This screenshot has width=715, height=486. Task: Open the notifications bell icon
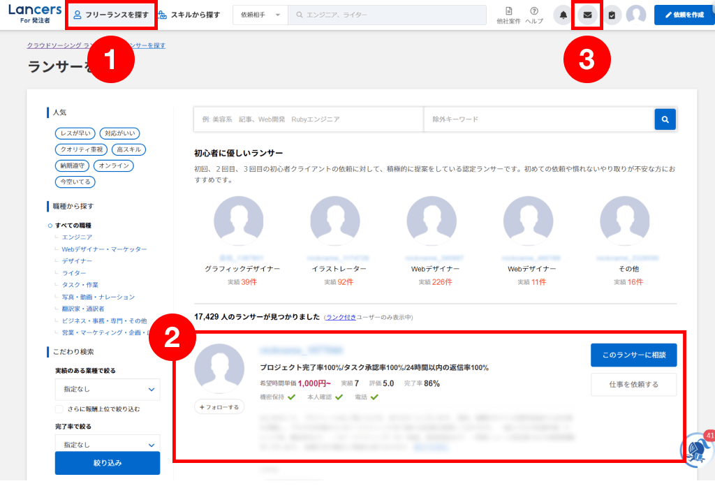(563, 15)
